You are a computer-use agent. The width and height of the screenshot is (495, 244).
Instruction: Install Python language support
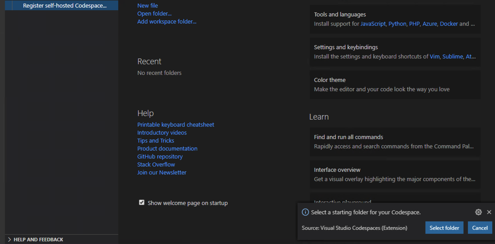click(x=398, y=24)
